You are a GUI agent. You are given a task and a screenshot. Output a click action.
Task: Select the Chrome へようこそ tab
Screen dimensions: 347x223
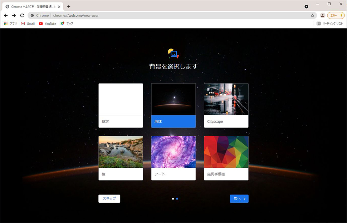coord(33,7)
